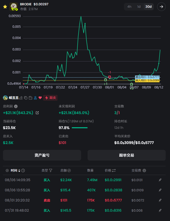Select the 12d 1h holding duration
The width and height of the screenshot is (170, 221).
point(119,128)
